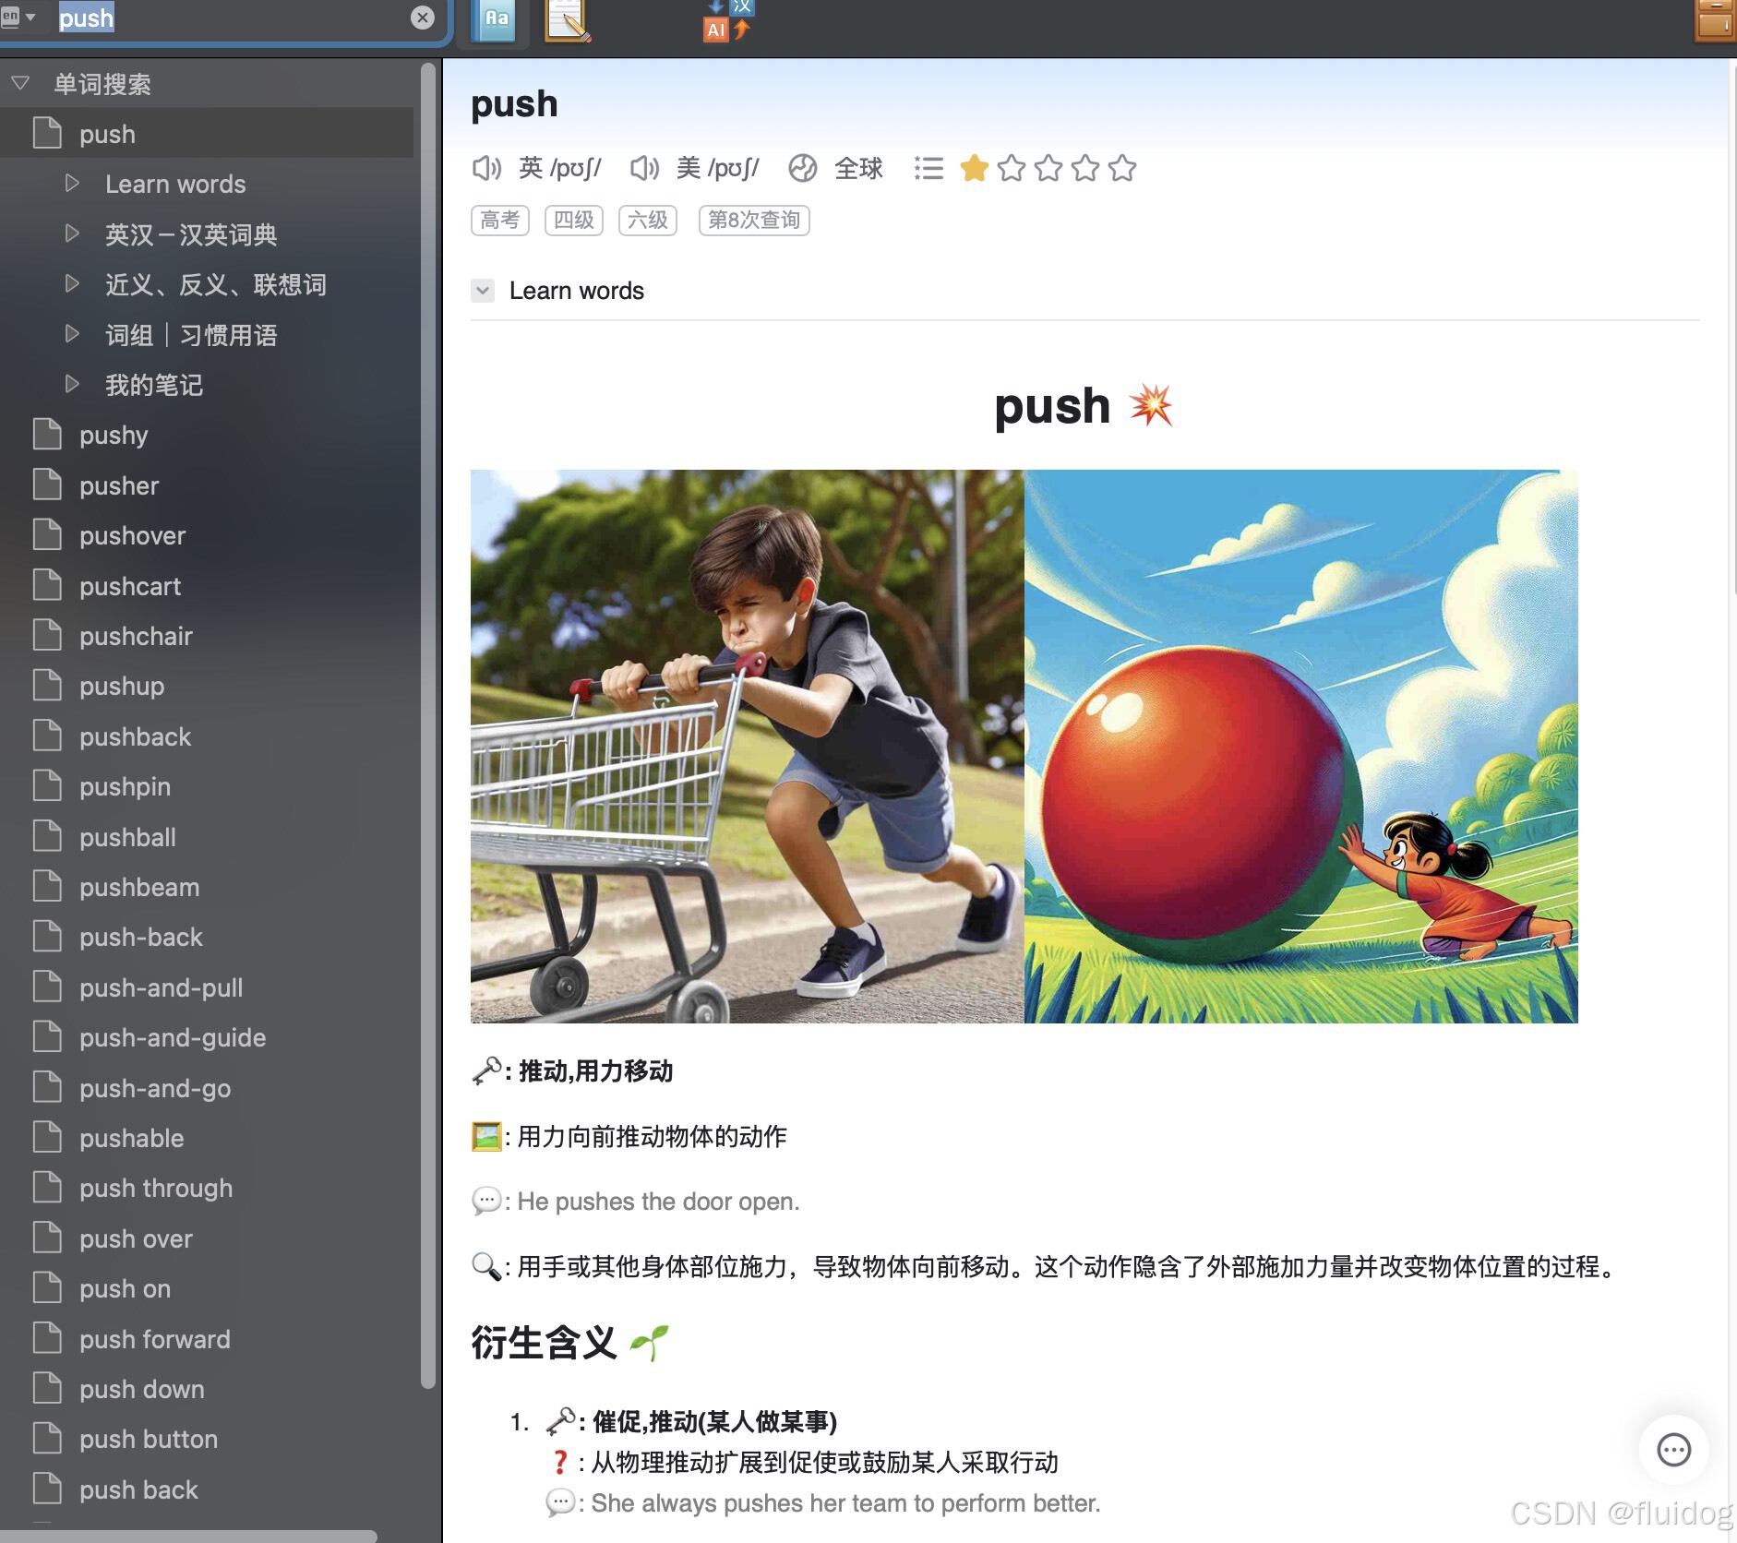Image resolution: width=1737 pixels, height=1543 pixels.
Task: Click the 六级 tag
Action: [648, 220]
